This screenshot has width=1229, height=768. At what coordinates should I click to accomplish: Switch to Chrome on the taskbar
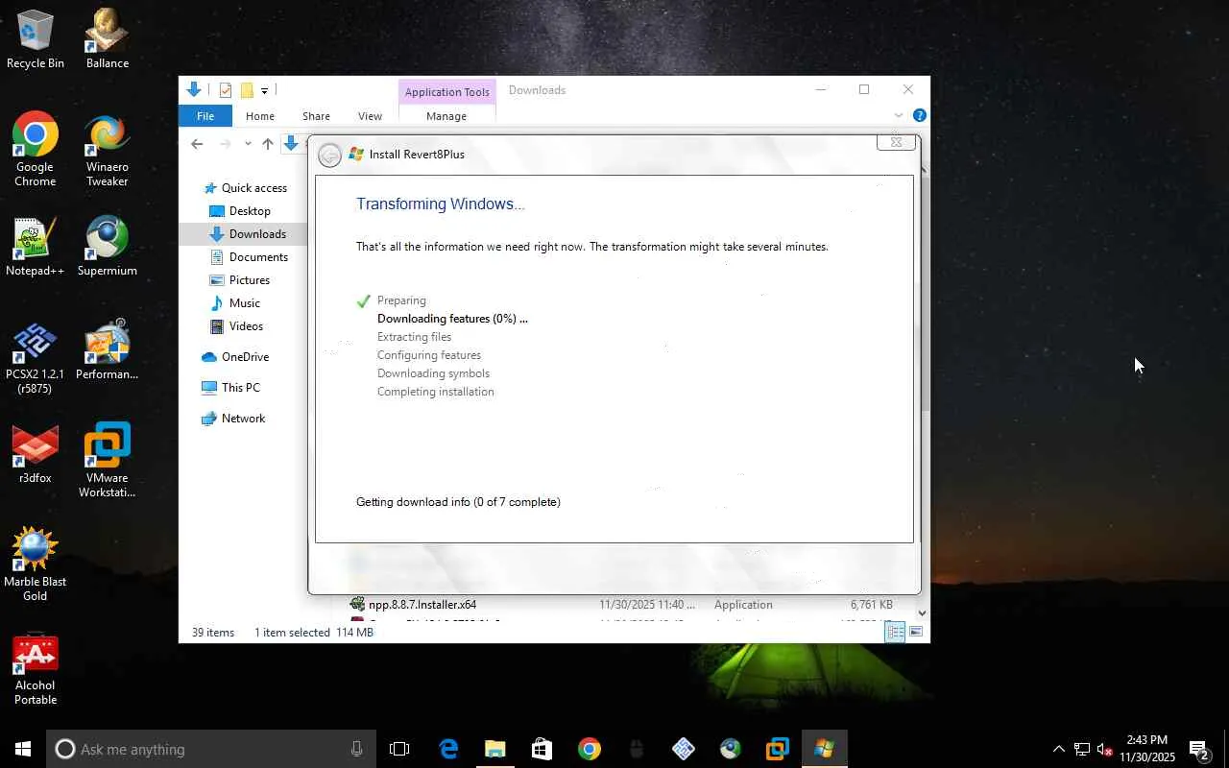[x=590, y=749]
